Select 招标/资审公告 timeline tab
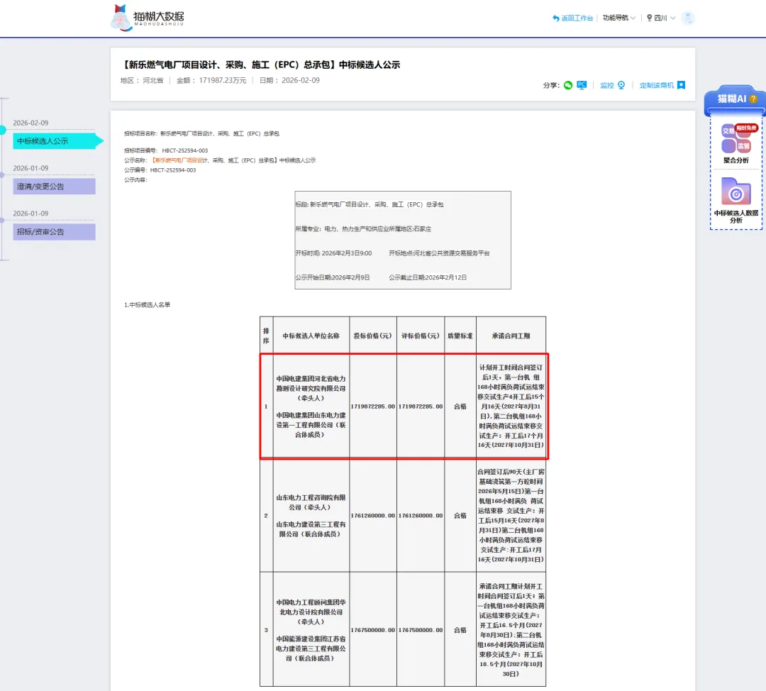The image size is (766, 691). [54, 232]
